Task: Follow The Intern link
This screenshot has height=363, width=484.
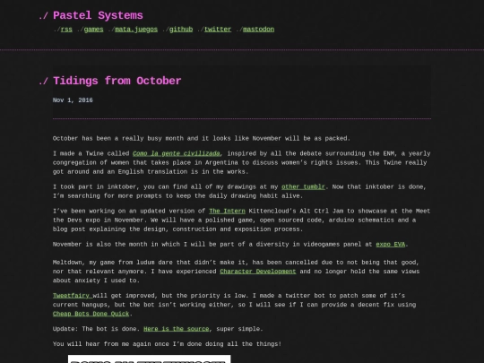Action: [x=227, y=212]
